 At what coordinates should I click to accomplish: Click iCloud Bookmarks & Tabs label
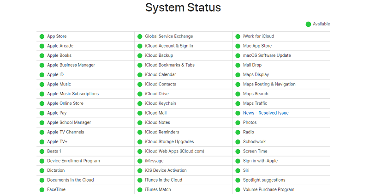coord(170,65)
